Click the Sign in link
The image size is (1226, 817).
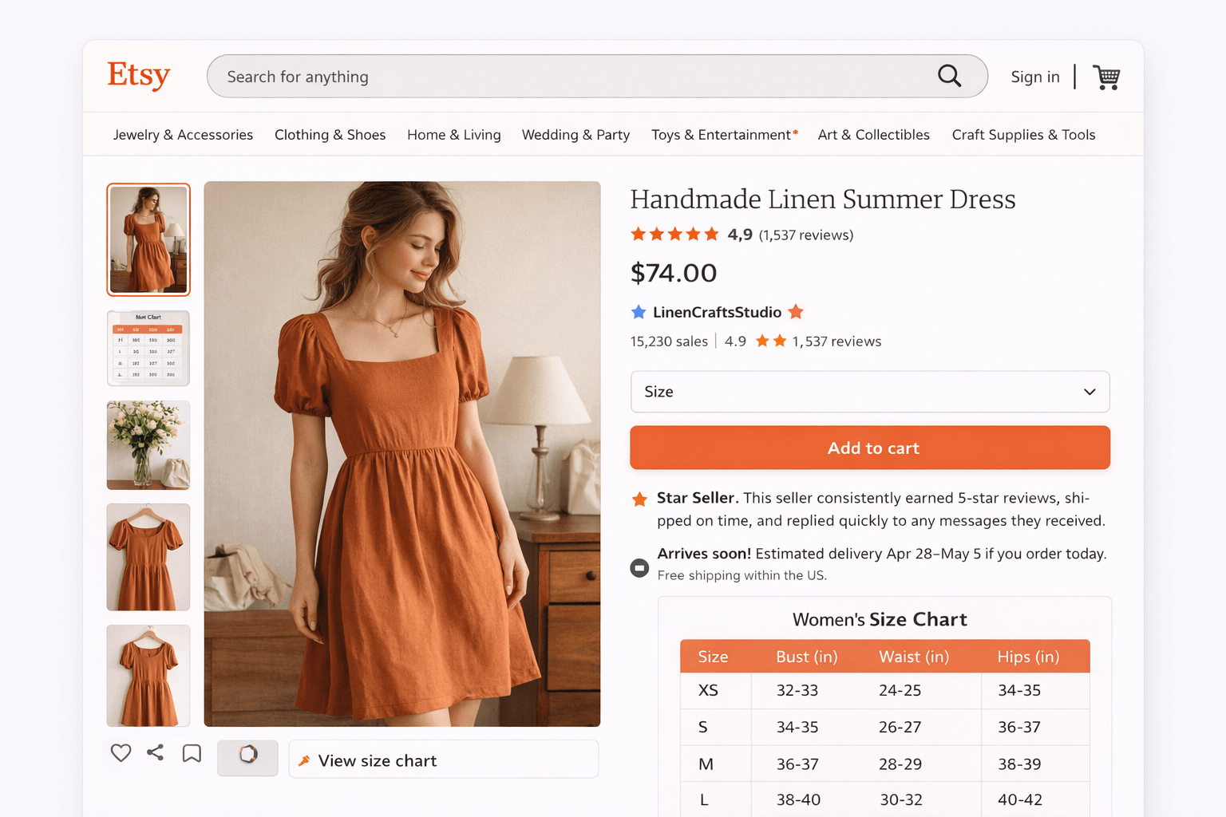point(1035,77)
